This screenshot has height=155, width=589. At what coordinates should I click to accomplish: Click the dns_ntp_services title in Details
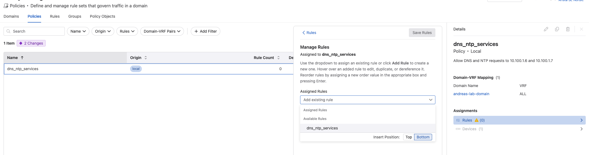click(476, 44)
